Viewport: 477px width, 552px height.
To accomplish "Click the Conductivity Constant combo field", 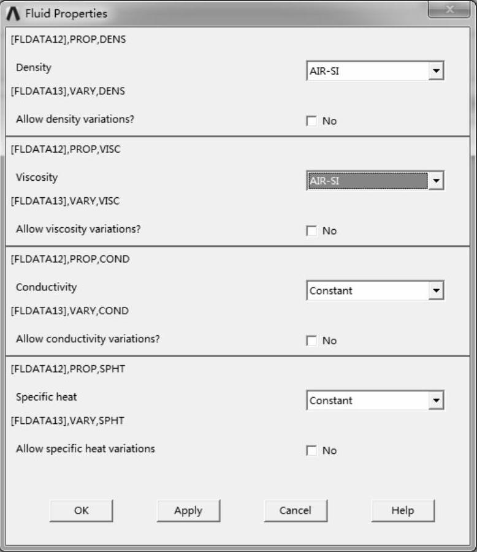I will coord(367,290).
